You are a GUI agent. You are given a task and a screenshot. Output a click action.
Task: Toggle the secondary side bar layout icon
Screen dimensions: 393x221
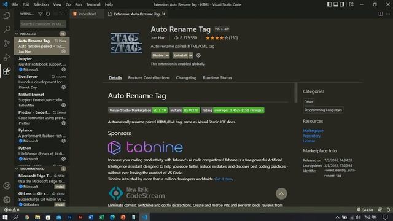(x=342, y=4)
